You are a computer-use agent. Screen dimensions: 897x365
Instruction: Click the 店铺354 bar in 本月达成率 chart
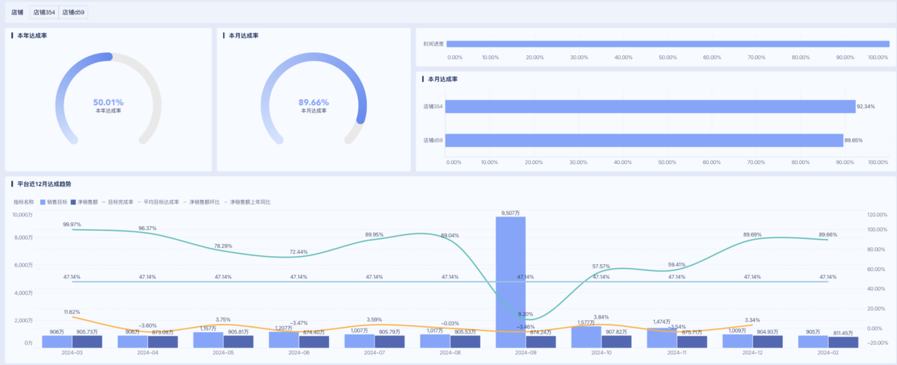point(650,107)
